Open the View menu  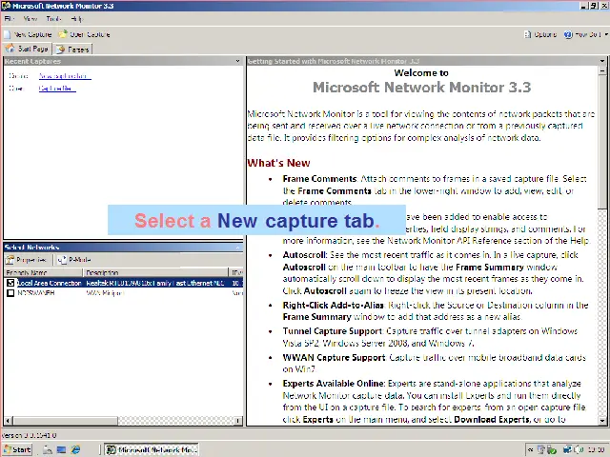tap(30, 19)
